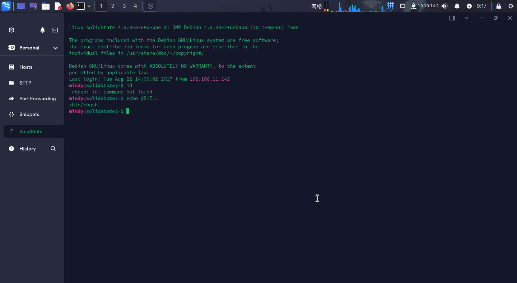Close the Termius window
Viewport: 517px width, 283px height.
(510, 18)
